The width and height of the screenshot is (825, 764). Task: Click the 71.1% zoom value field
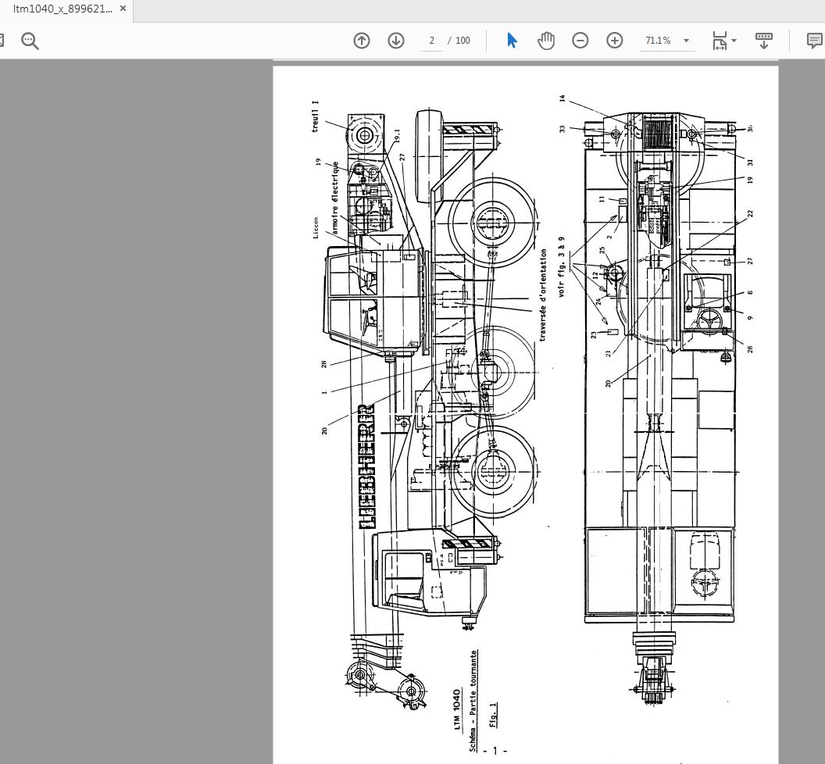click(x=658, y=41)
